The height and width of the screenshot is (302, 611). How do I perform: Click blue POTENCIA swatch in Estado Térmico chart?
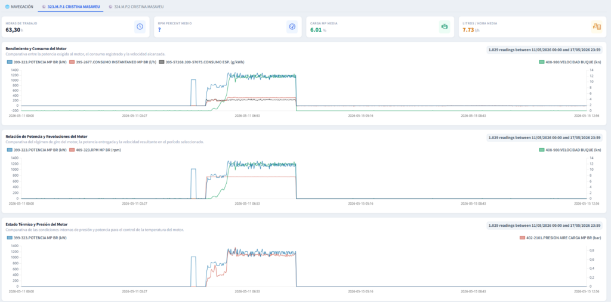coord(10,238)
